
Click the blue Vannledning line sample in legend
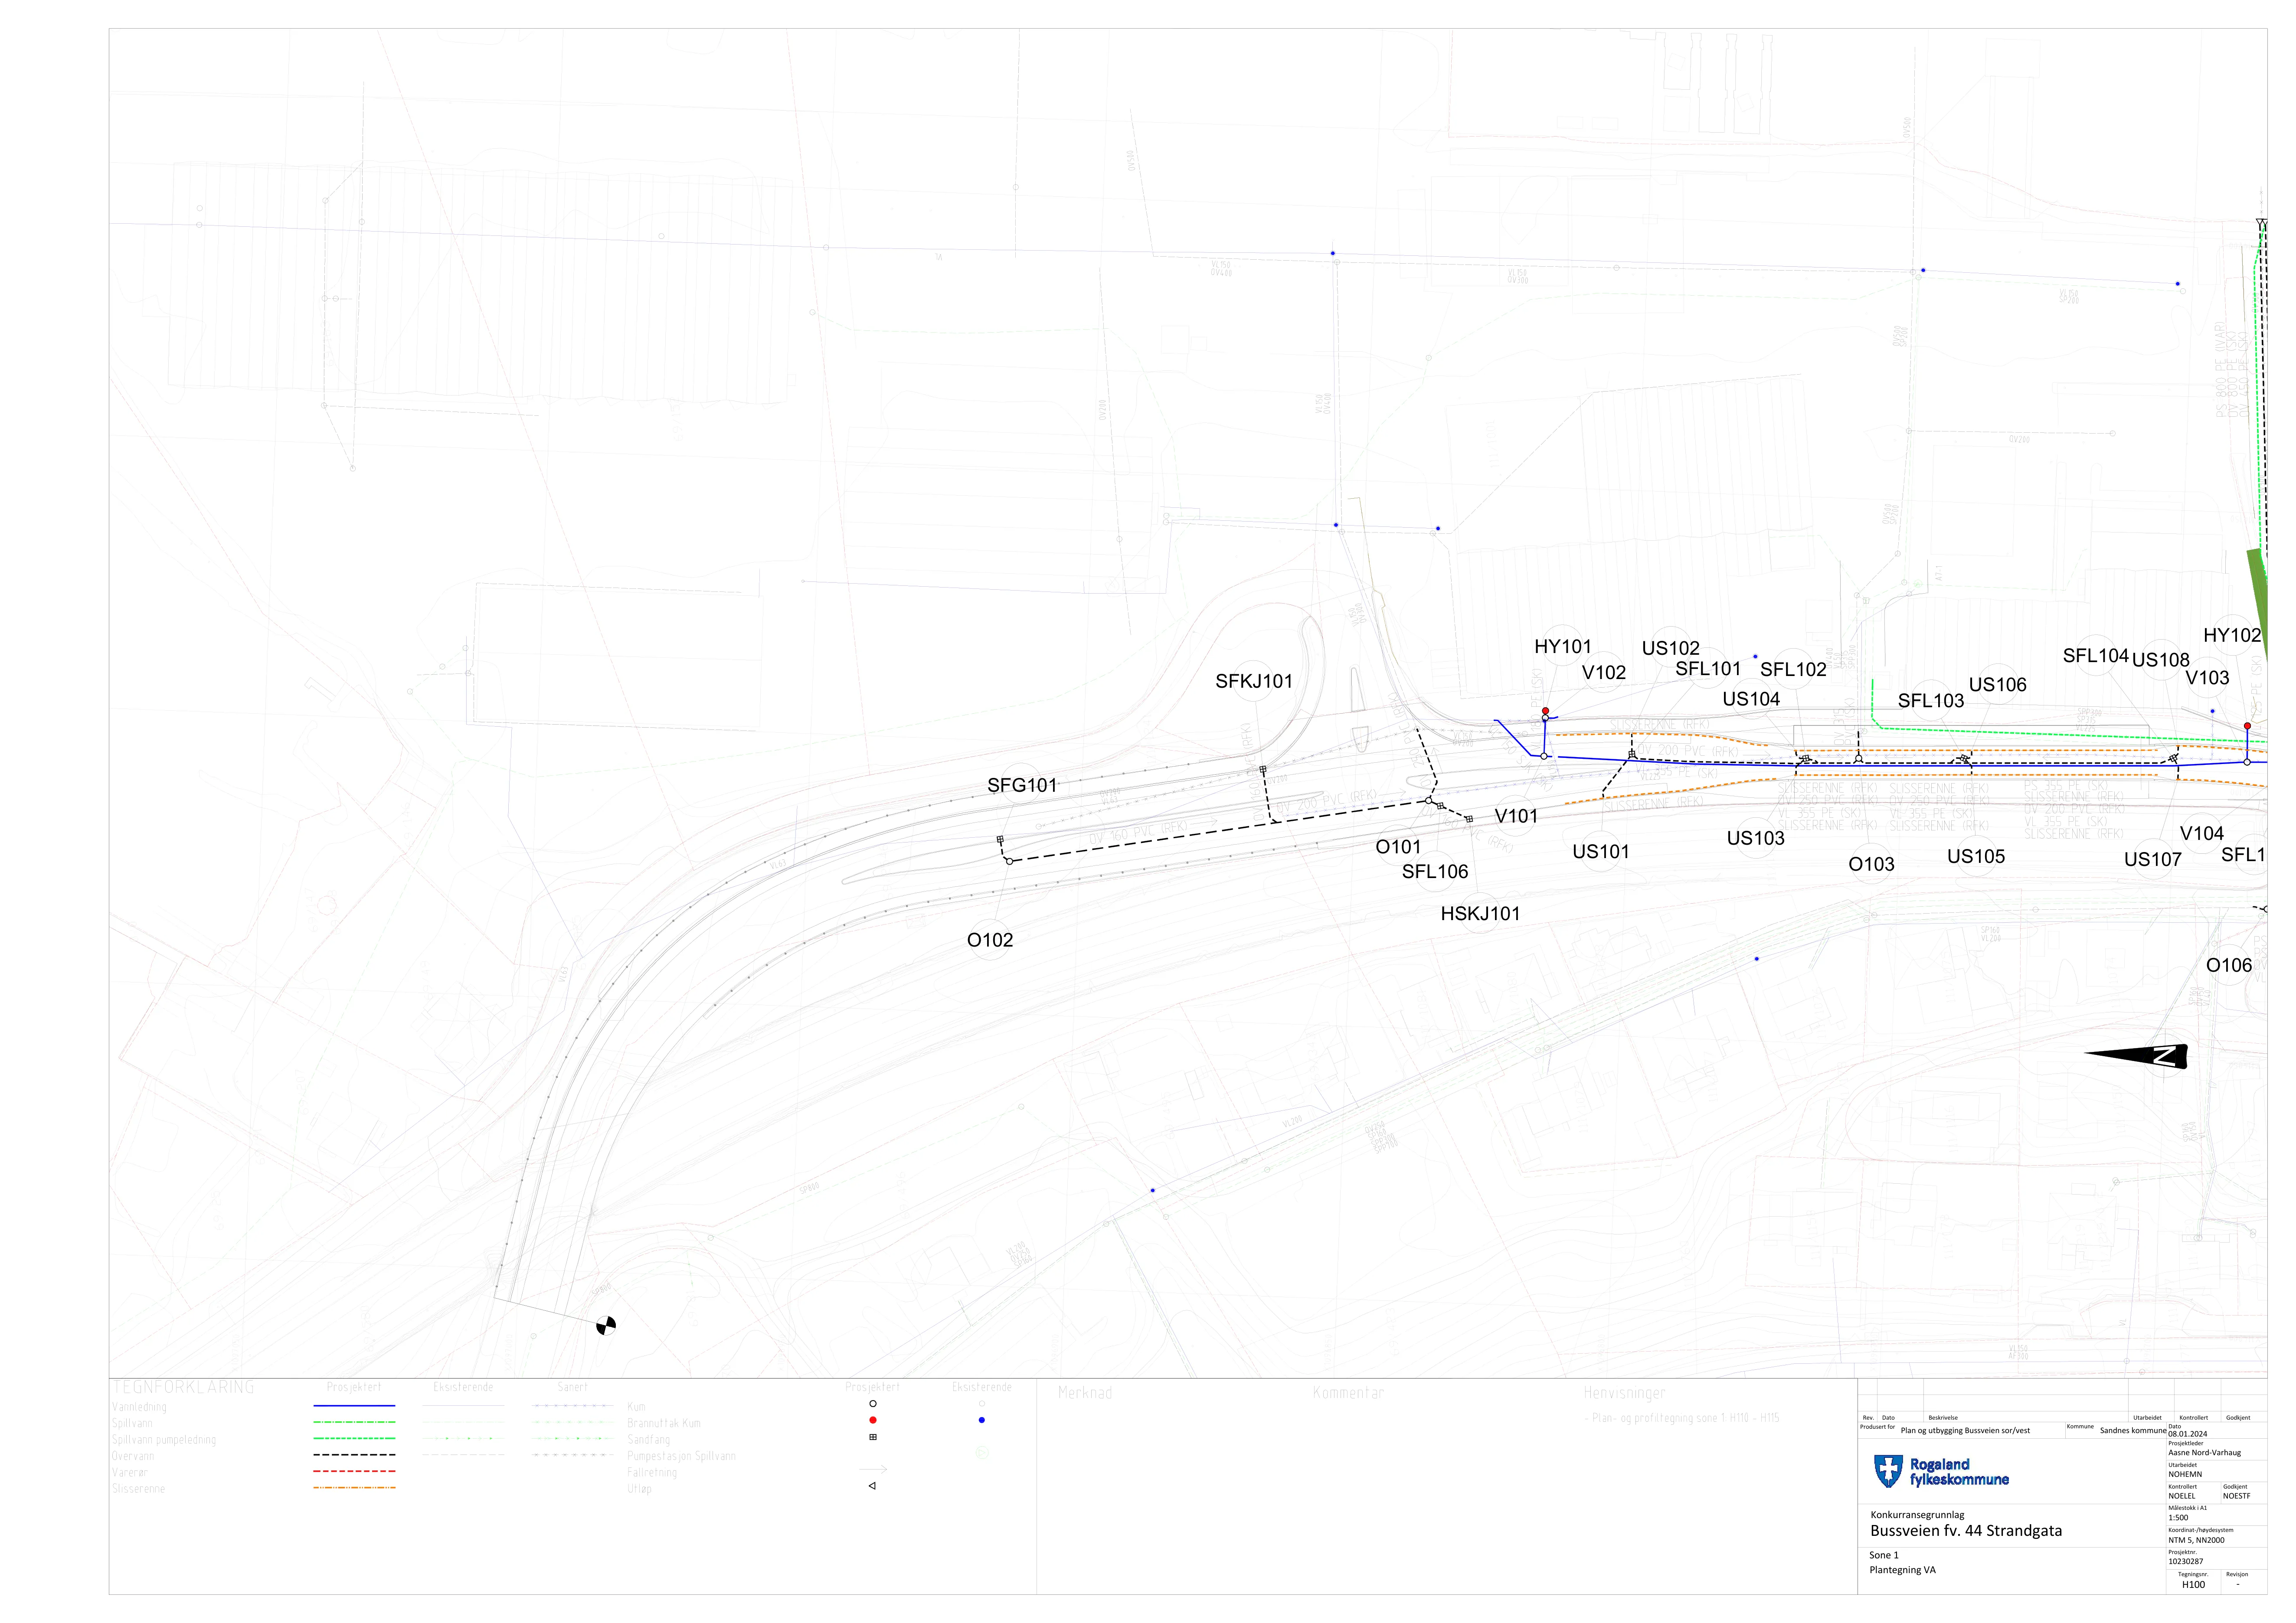tap(354, 1406)
